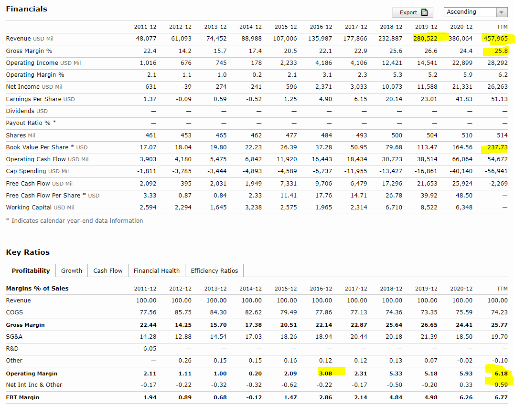Click the Export spreadsheet button

point(412,12)
